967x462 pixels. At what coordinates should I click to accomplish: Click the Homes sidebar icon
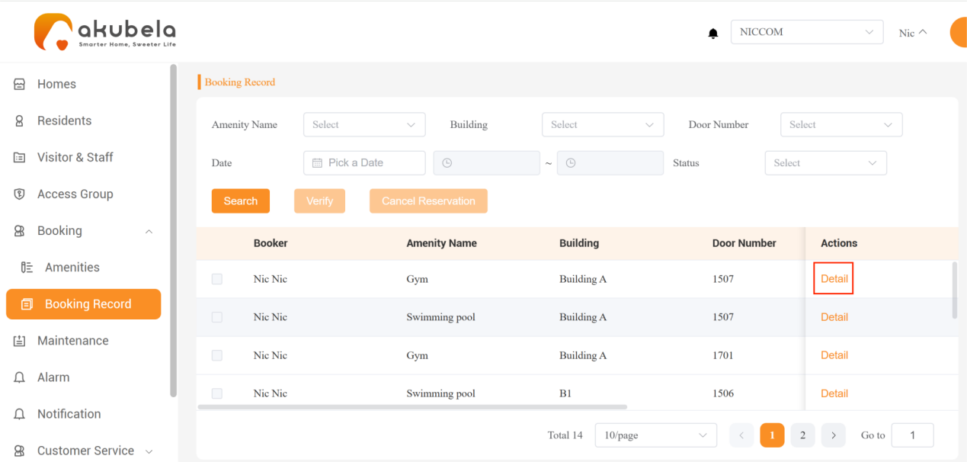coord(20,84)
